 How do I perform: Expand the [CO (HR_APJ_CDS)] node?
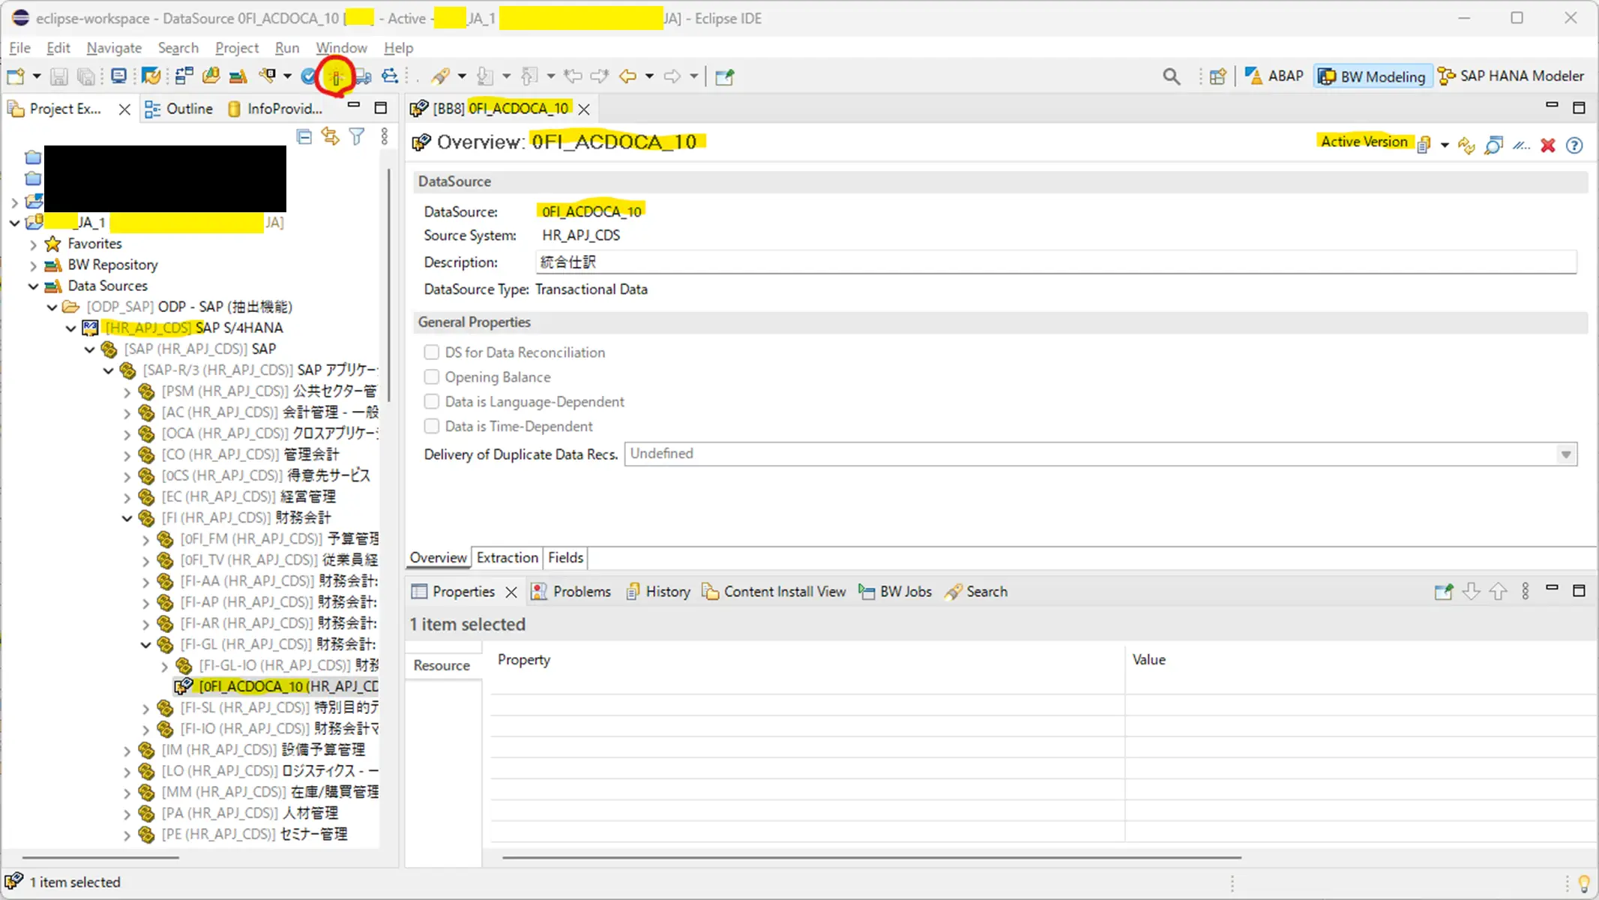click(127, 455)
